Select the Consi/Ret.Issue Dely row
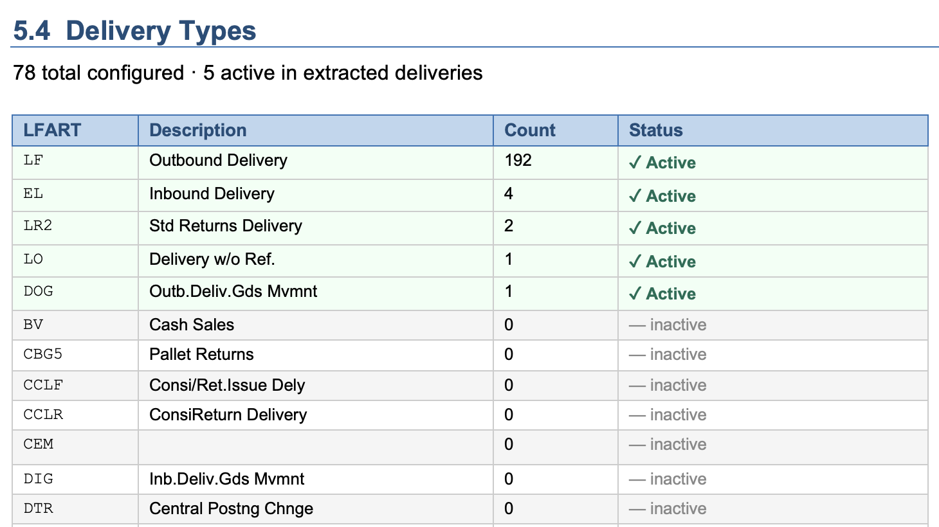This screenshot has height=527, width=939. (225, 385)
